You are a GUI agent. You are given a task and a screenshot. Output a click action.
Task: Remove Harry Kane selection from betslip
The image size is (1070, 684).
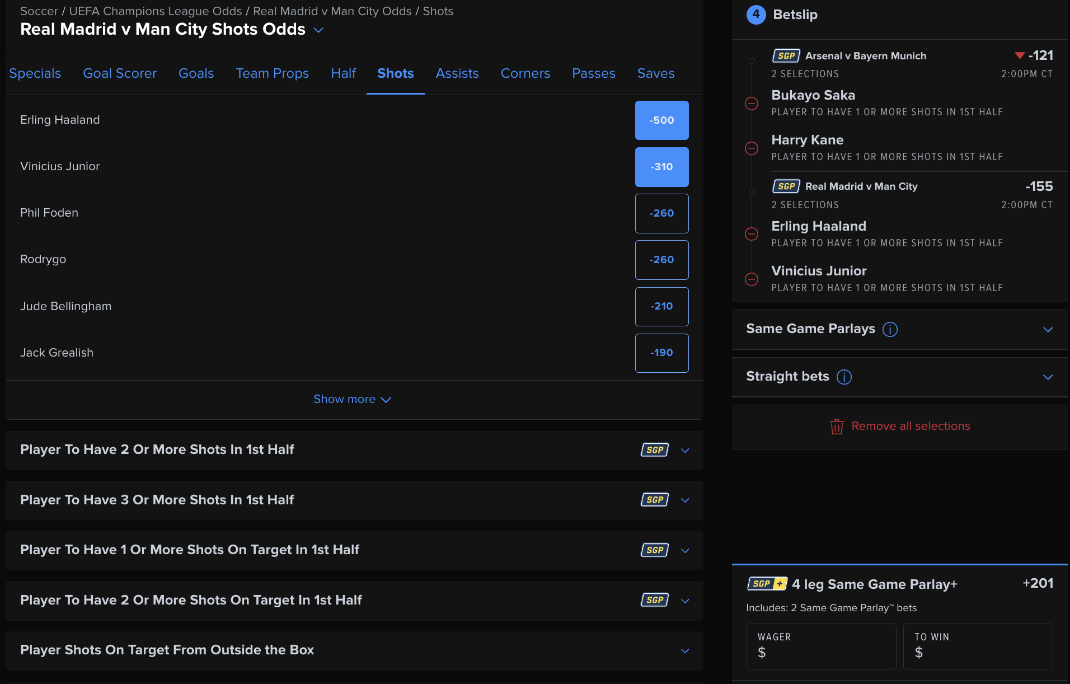752,148
